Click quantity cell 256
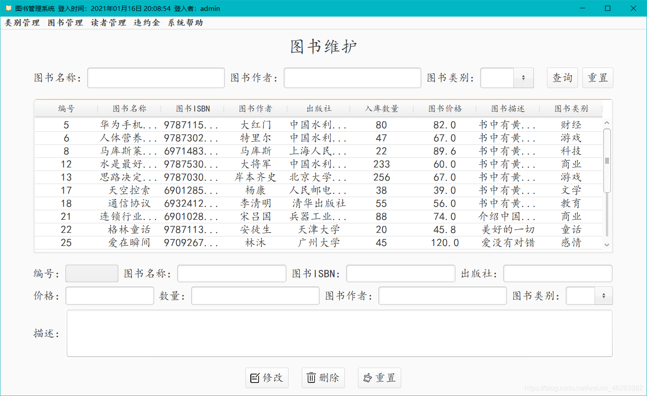 382,178
